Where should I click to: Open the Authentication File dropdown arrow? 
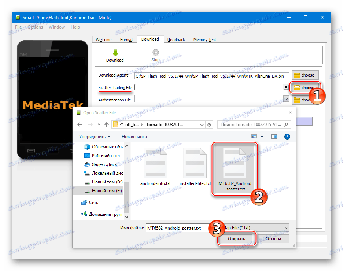286,99
